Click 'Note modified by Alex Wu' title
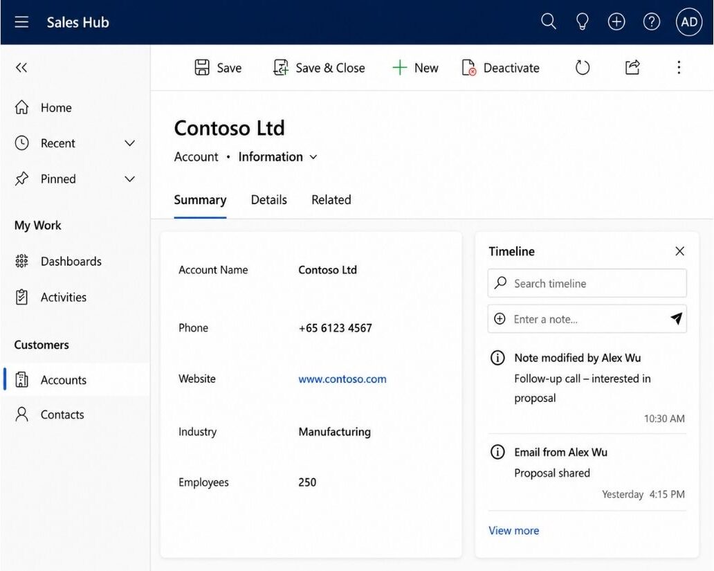 pos(578,358)
